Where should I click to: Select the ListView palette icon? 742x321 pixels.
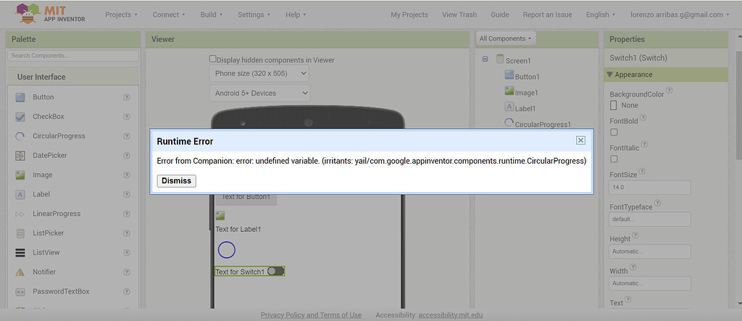pyautogui.click(x=20, y=253)
